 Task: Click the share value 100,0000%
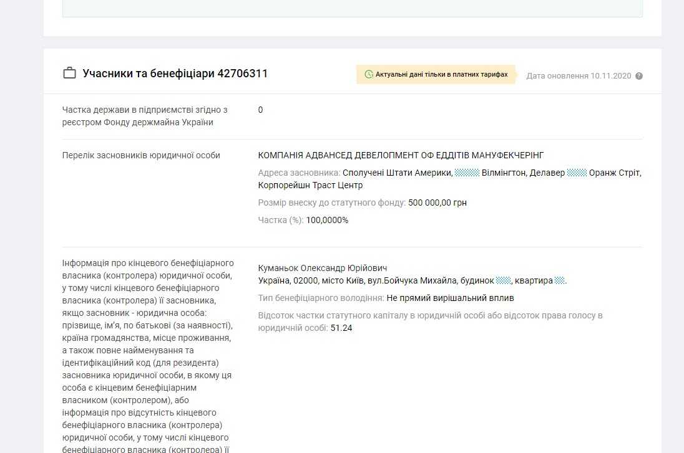[327, 220]
